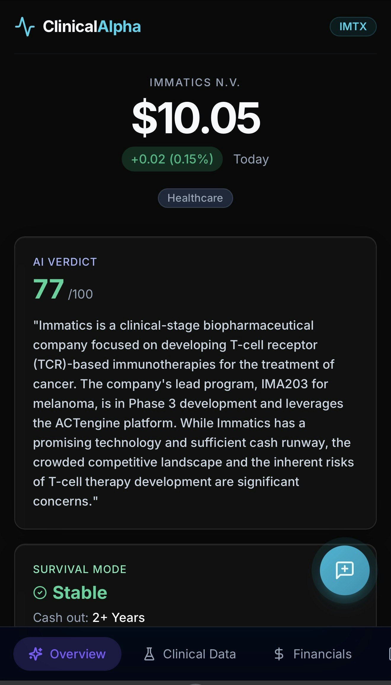Click the IMMATICS N.V. company name
This screenshot has width=391, height=685.
[x=195, y=83]
